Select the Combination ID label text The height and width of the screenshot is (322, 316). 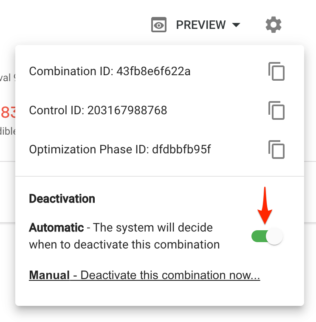tap(71, 71)
